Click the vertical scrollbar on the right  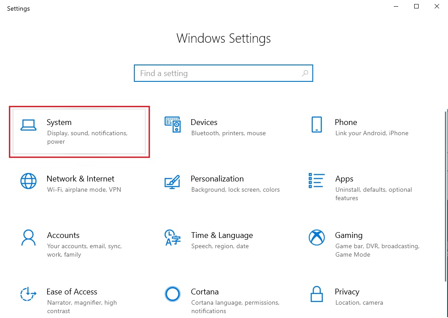pos(445,196)
